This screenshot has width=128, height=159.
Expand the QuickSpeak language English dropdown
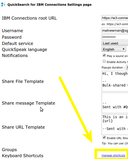pos(114,49)
